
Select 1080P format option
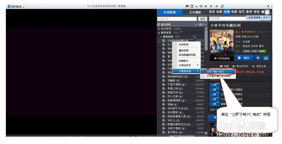[x=246, y=51]
